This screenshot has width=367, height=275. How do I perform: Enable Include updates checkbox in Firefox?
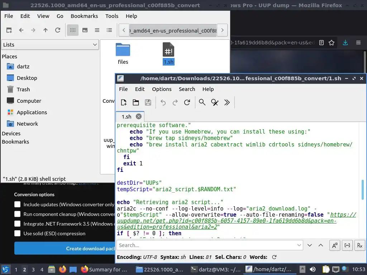click(17, 204)
